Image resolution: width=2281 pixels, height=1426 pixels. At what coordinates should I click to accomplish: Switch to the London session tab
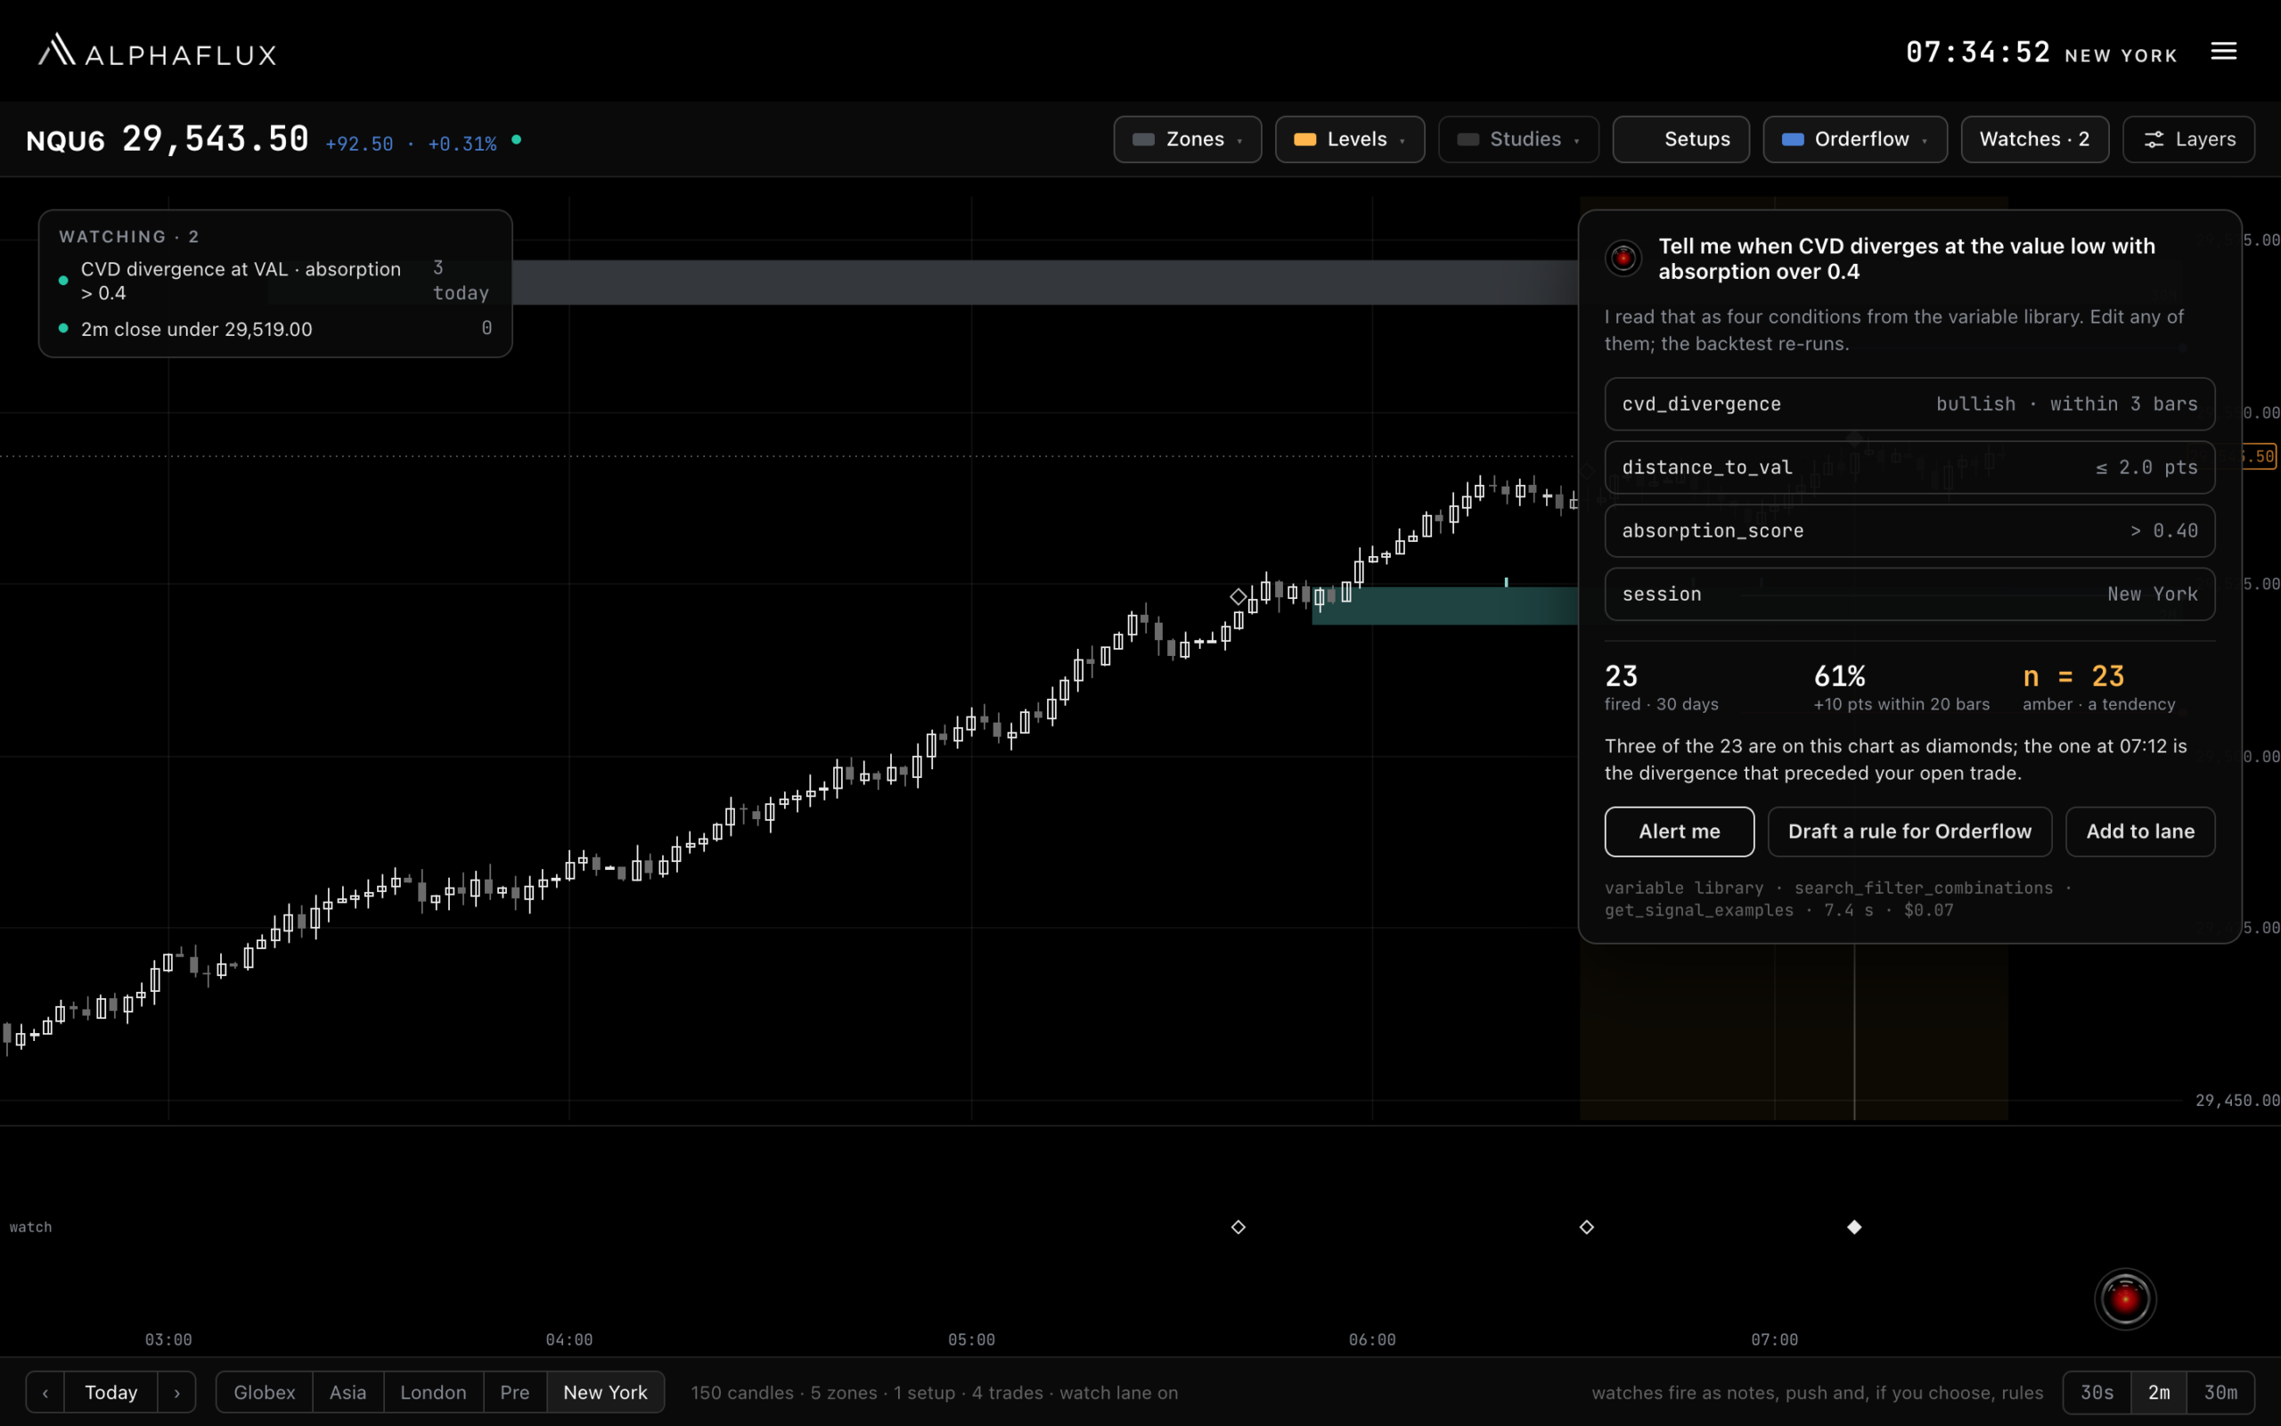pyautogui.click(x=434, y=1392)
